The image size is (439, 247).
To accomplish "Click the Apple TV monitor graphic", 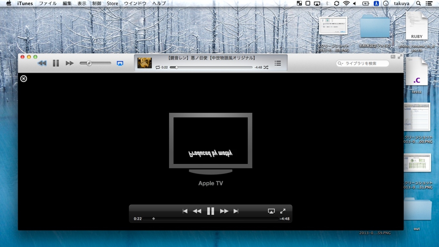I will [x=210, y=143].
